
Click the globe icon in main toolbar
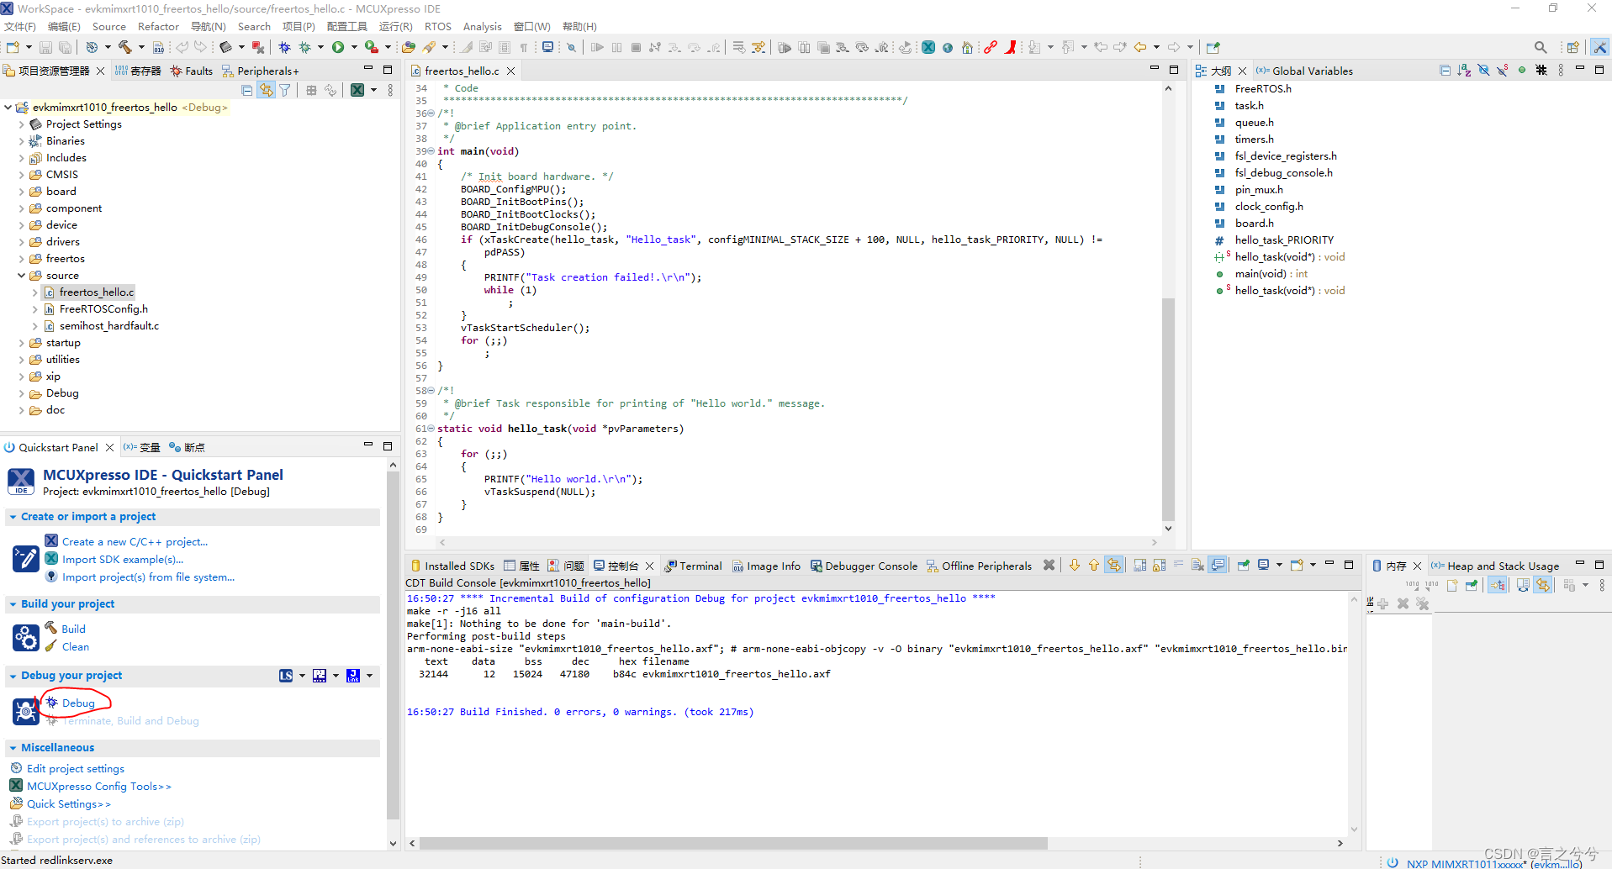coord(948,47)
